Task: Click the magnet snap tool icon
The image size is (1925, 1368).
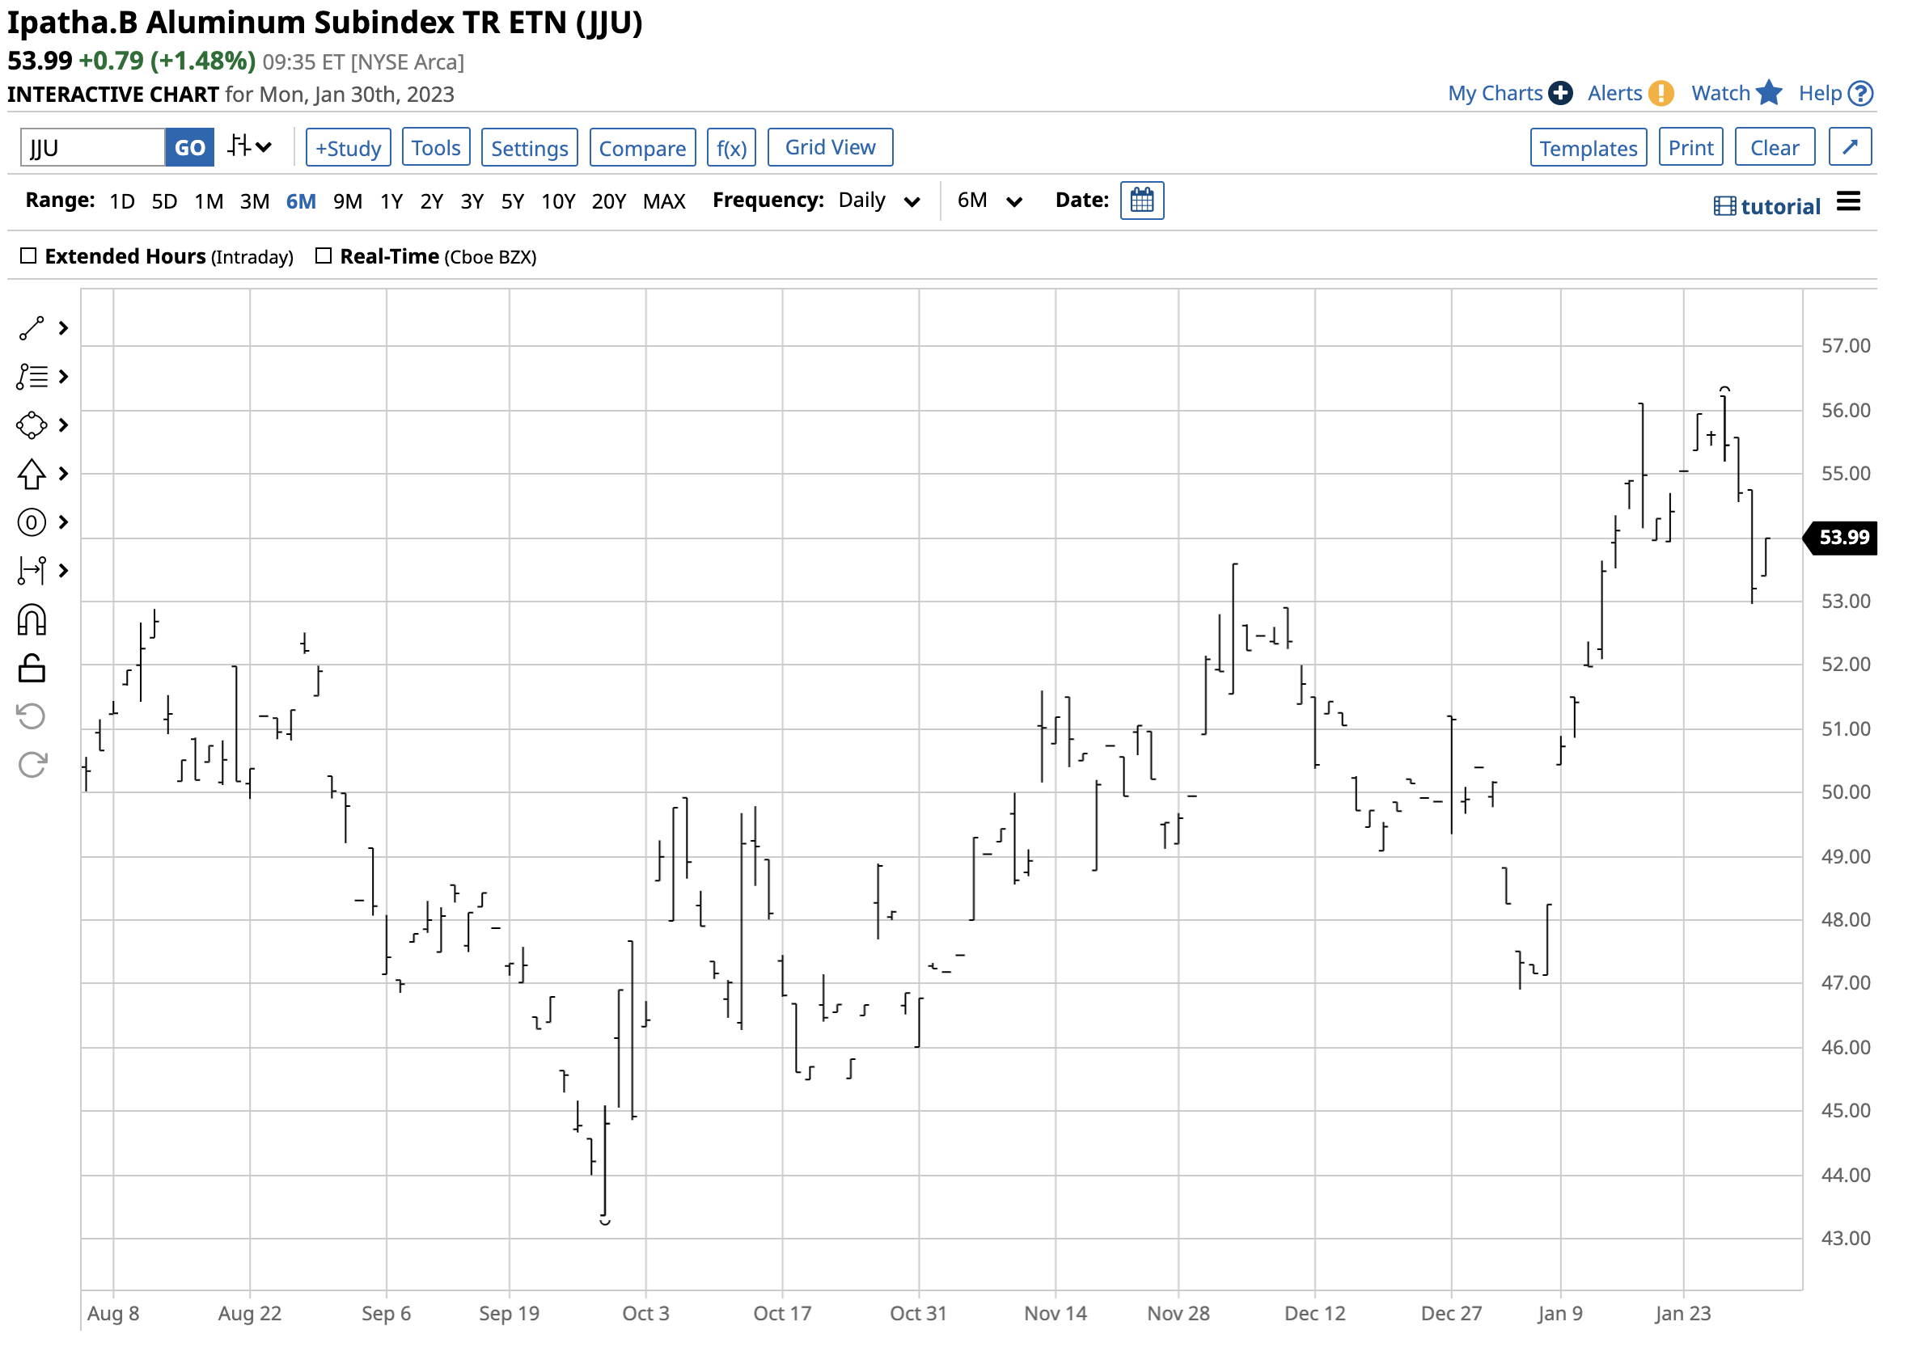Action: point(32,621)
